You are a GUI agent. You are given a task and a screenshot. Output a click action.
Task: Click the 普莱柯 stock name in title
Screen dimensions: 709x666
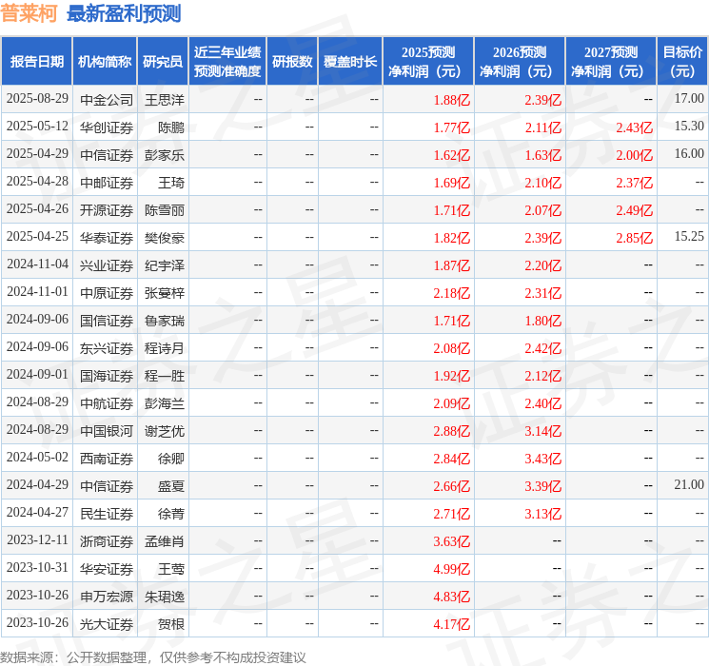click(x=30, y=13)
